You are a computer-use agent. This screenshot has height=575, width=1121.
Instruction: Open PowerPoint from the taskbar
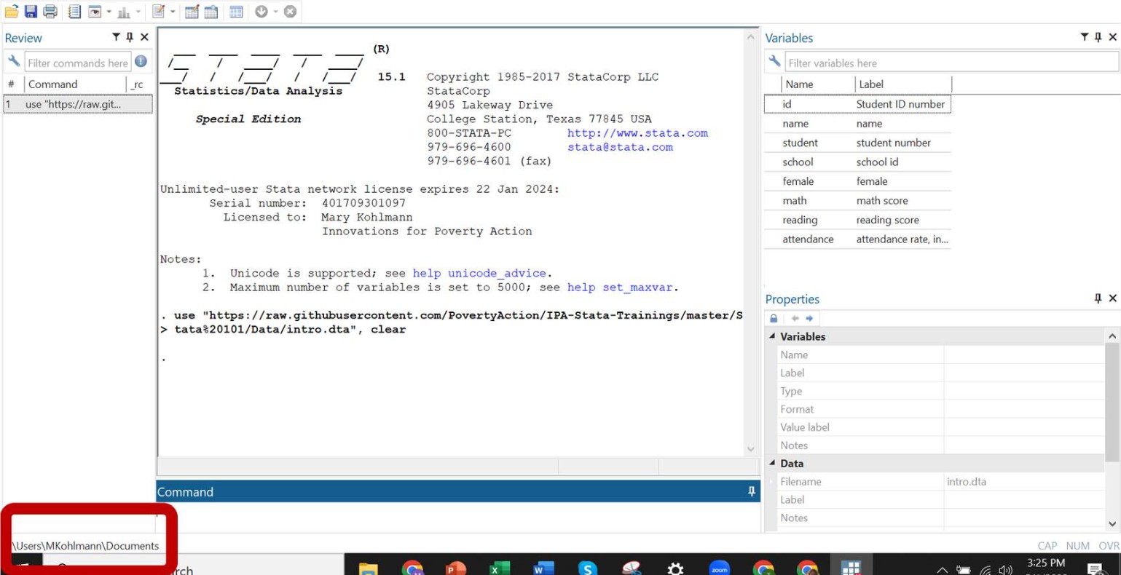coord(456,568)
